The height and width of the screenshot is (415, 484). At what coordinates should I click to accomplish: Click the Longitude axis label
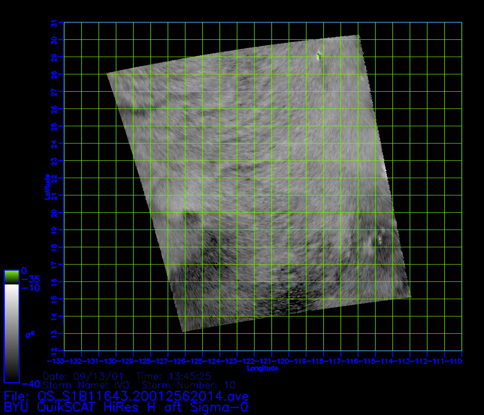262,368
